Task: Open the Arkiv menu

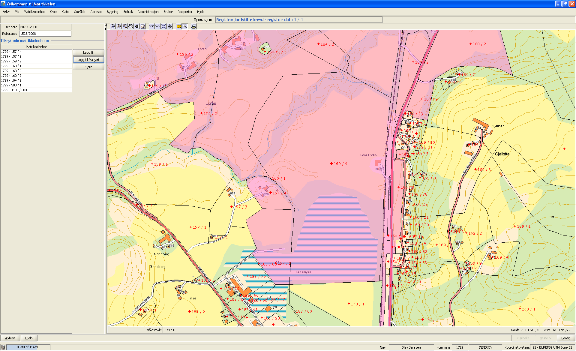Action: click(x=6, y=12)
